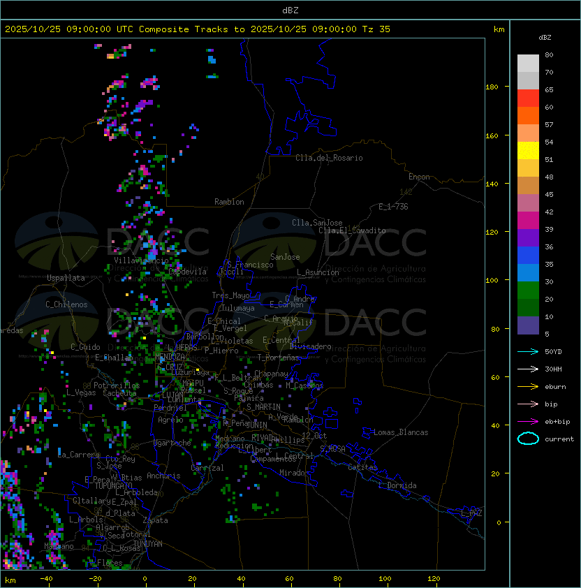This screenshot has width=581, height=588.
Task: Click the '180' tick on the vertical axis
Action: 492,87
